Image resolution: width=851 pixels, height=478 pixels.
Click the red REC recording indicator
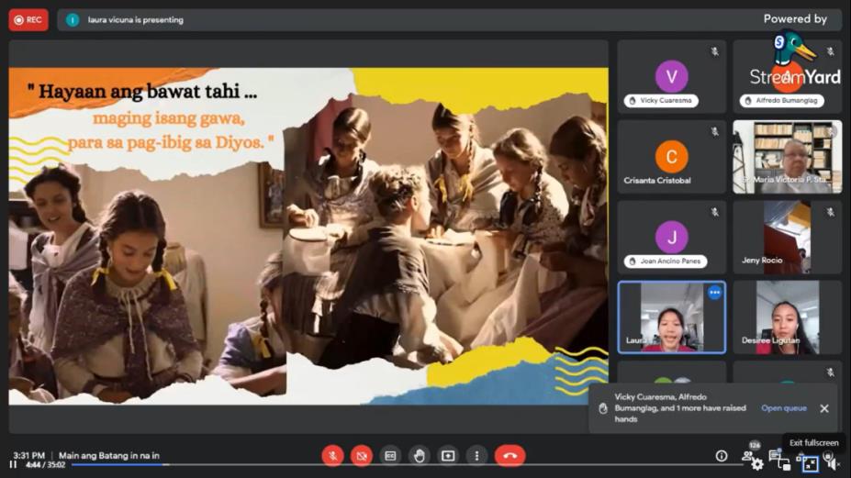tap(28, 19)
